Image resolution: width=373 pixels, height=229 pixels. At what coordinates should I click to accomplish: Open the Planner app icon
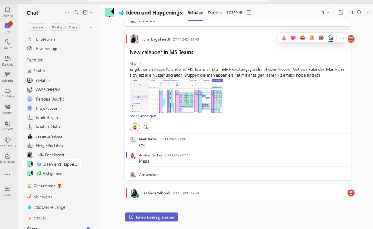point(8,109)
